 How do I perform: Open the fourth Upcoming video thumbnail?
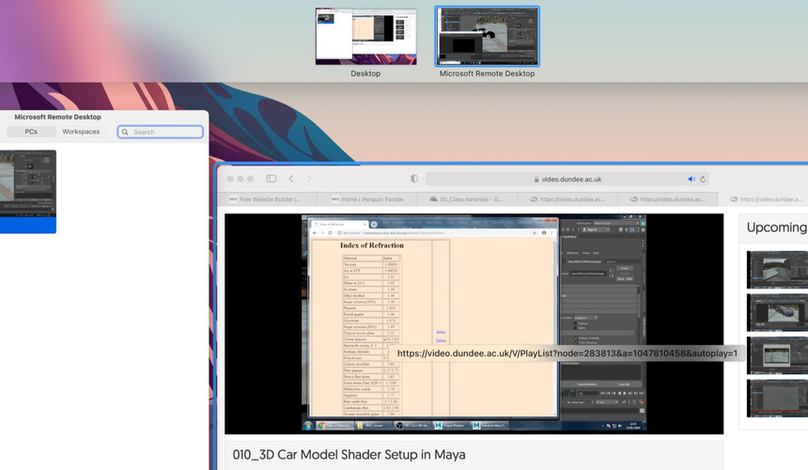click(x=777, y=399)
